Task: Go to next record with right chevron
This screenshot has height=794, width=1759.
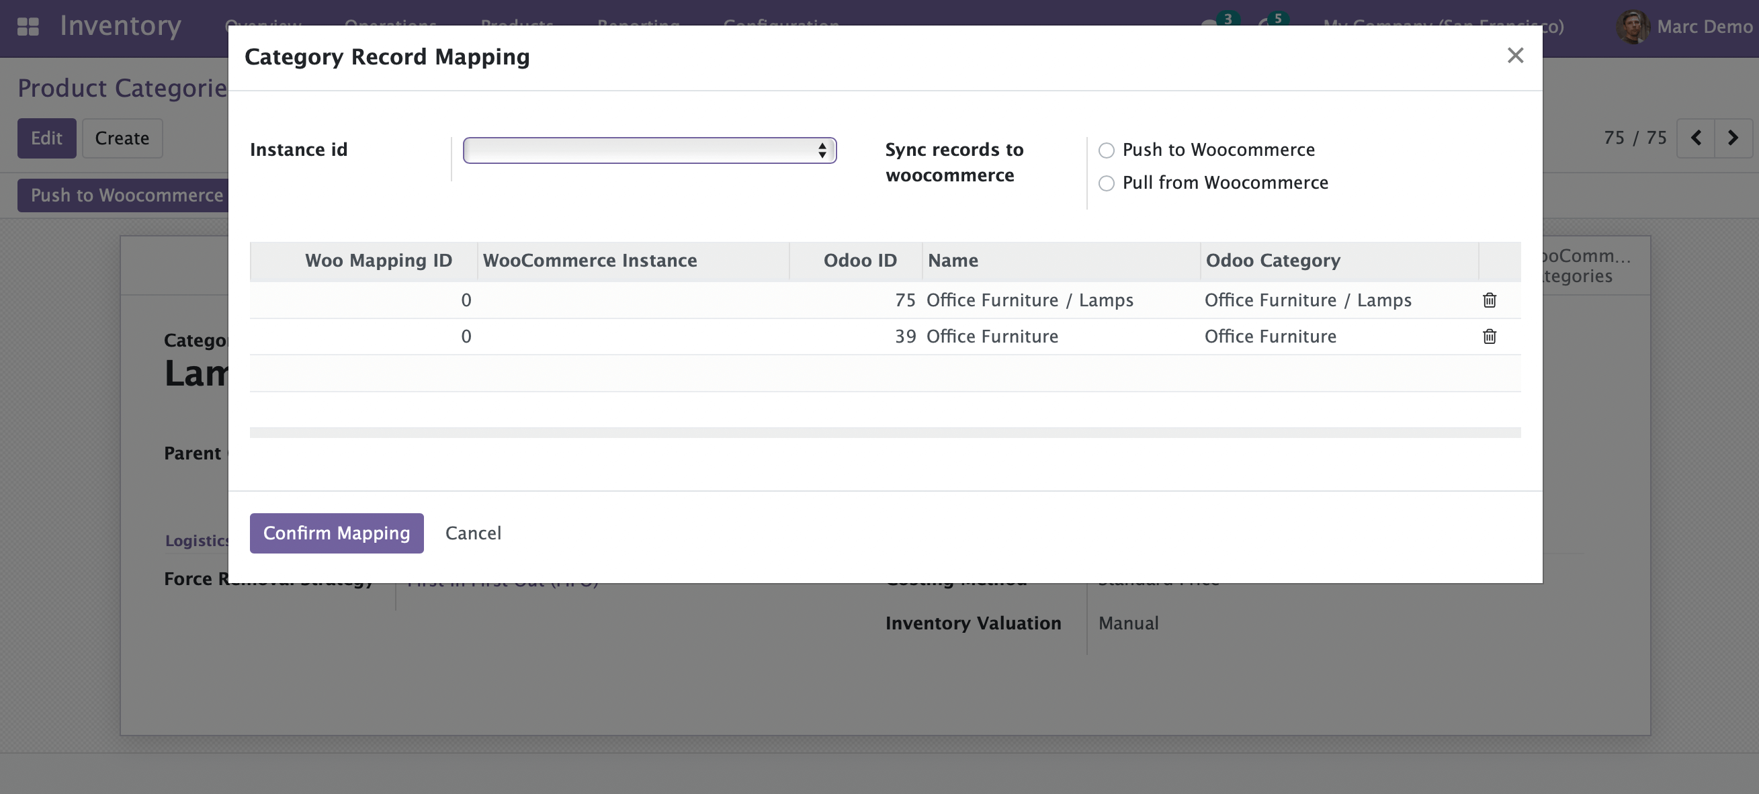Action: tap(1732, 138)
